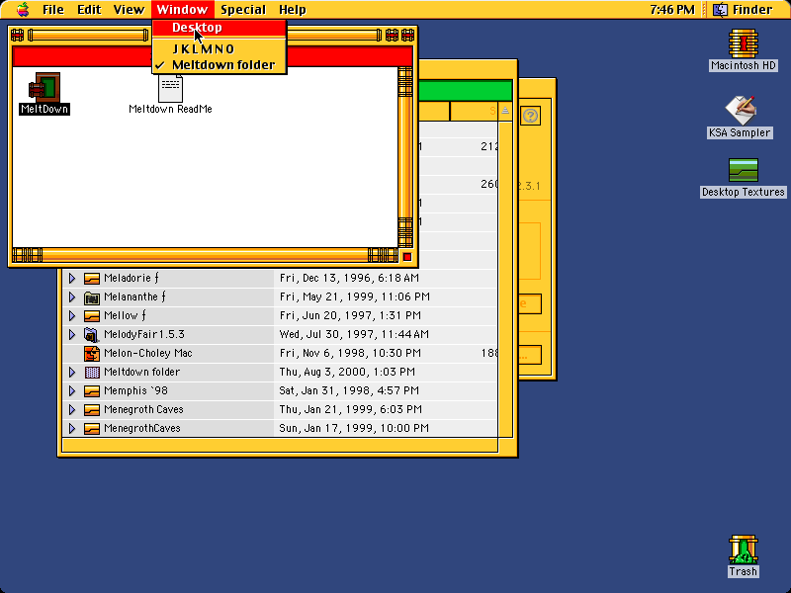
Task: Click the folder icon beside Menegroth Caves
Action: pos(91,409)
